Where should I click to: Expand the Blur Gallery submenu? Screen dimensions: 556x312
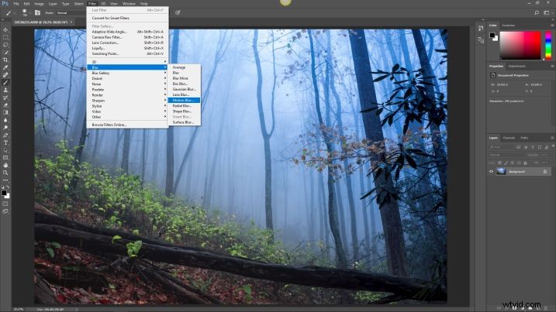pos(127,73)
